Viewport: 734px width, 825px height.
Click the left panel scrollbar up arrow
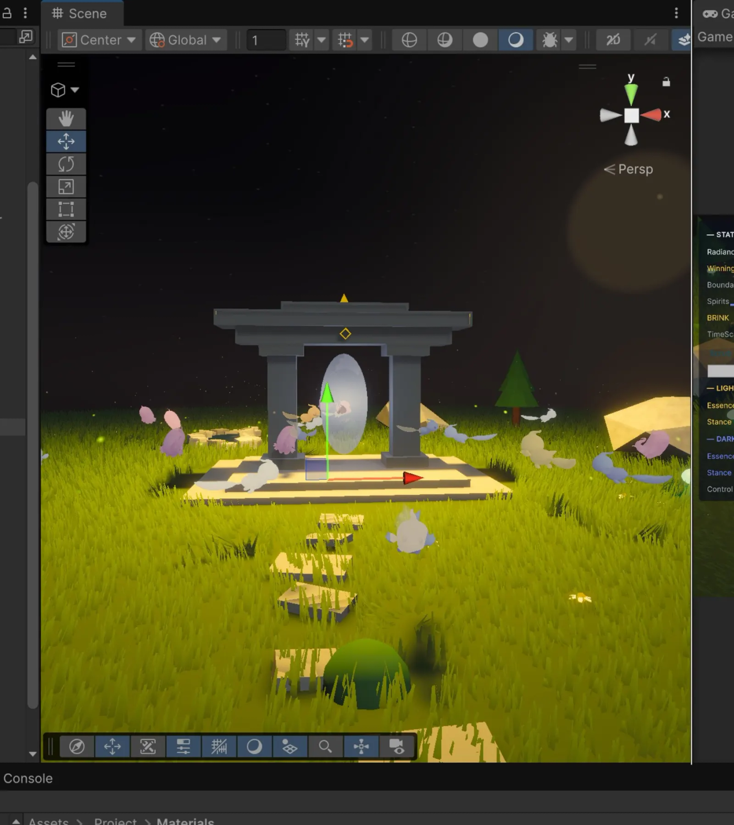pos(33,57)
